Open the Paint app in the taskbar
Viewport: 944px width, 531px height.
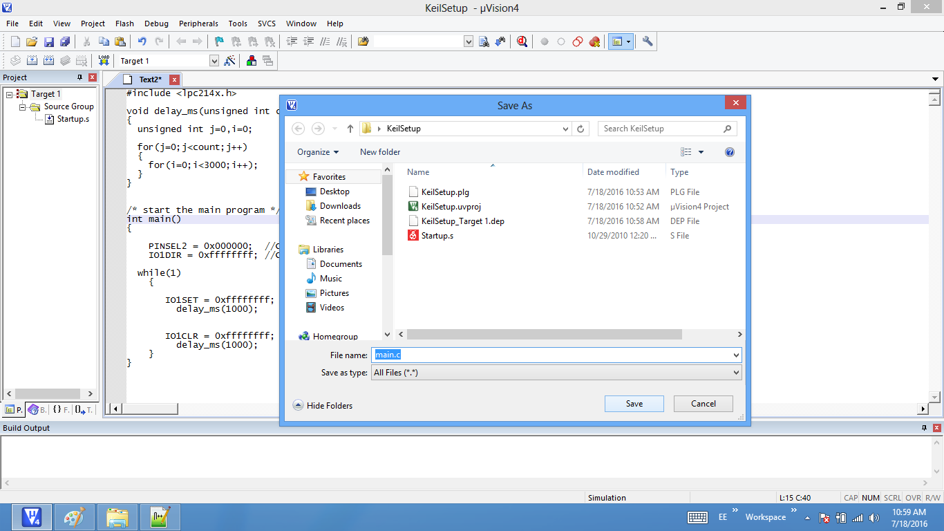click(x=74, y=516)
